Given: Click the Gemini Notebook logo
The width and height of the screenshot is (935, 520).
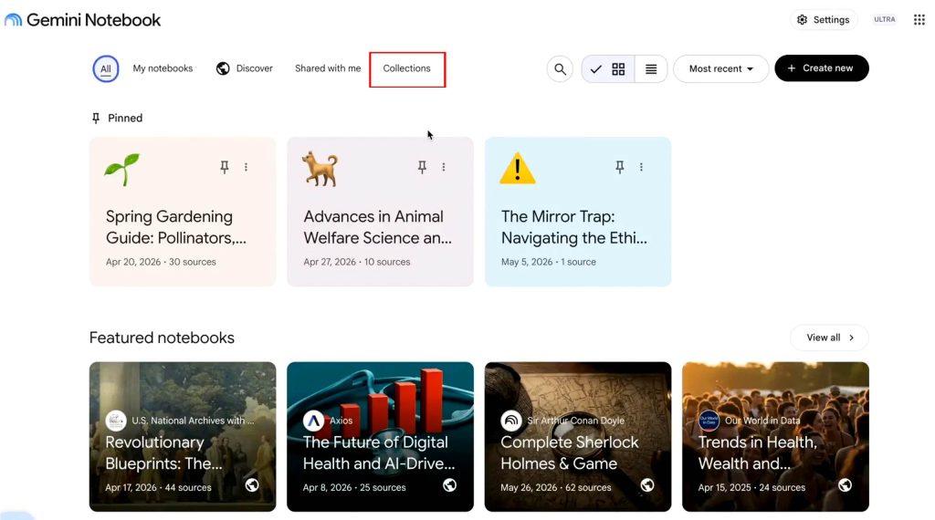Looking at the screenshot, I should click(82, 20).
